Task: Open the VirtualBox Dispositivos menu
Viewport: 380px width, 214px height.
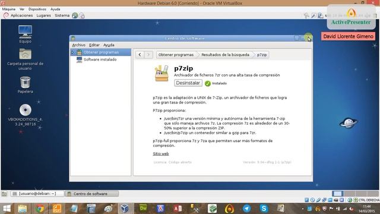Action: (x=37, y=9)
